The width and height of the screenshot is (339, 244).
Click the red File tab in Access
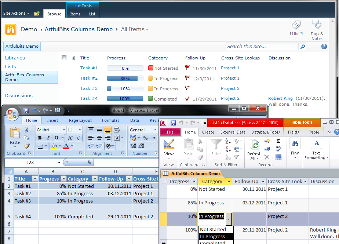(x=170, y=132)
